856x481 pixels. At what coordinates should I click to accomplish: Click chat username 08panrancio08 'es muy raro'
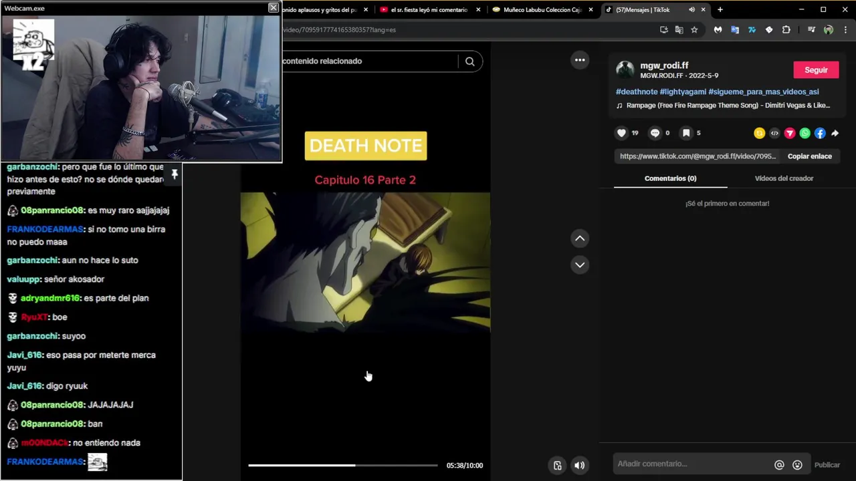[x=53, y=210]
